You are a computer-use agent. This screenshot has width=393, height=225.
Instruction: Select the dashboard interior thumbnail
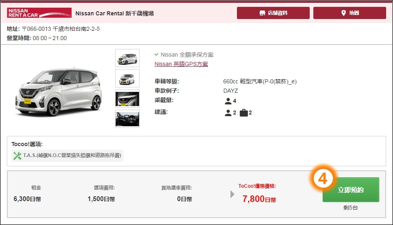(x=127, y=119)
